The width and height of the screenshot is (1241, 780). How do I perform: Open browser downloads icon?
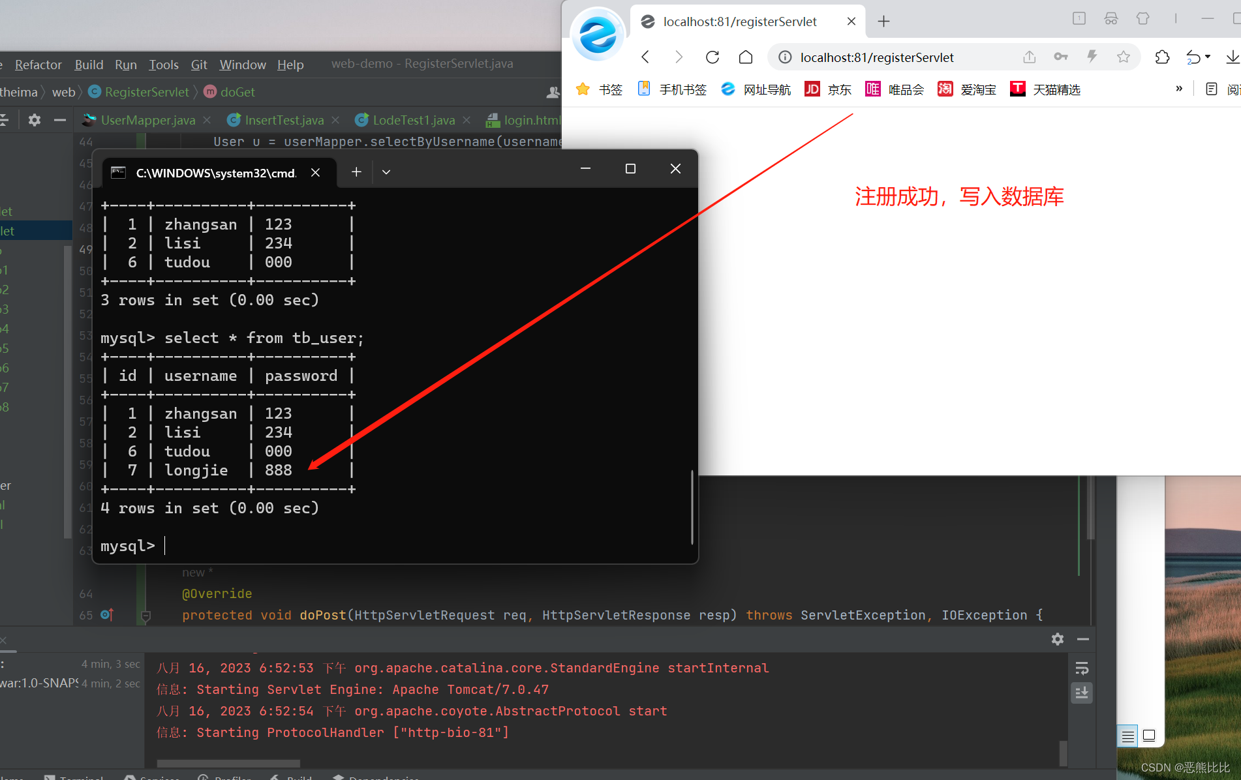[1233, 57]
